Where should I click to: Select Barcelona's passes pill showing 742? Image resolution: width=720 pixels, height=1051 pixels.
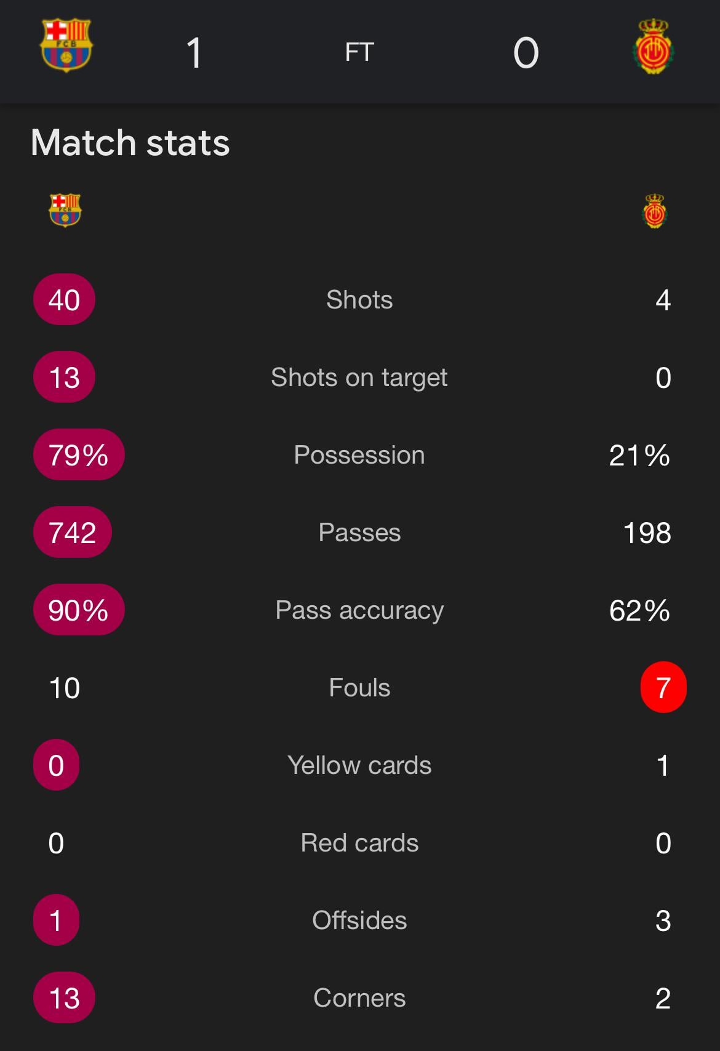point(71,533)
